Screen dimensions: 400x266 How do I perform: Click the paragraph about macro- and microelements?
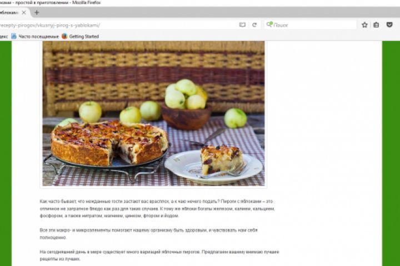[149, 234]
